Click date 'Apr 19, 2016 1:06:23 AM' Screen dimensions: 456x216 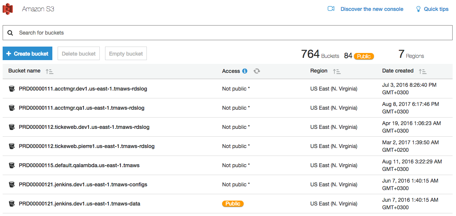[x=412, y=123]
